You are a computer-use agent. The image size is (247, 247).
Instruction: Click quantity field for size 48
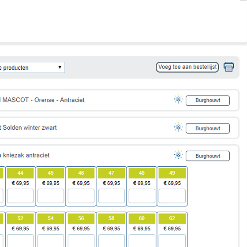click(142, 196)
